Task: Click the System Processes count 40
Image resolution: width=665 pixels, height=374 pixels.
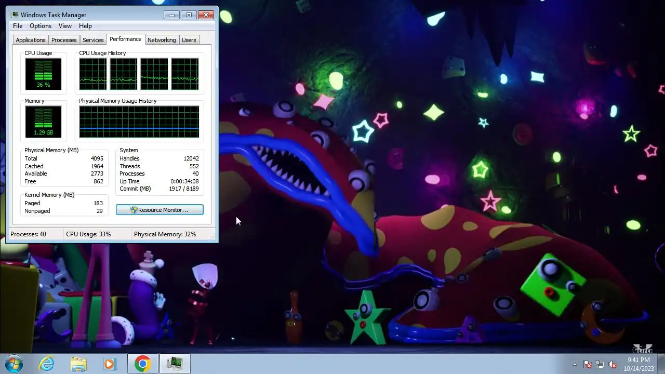Action: (195, 173)
